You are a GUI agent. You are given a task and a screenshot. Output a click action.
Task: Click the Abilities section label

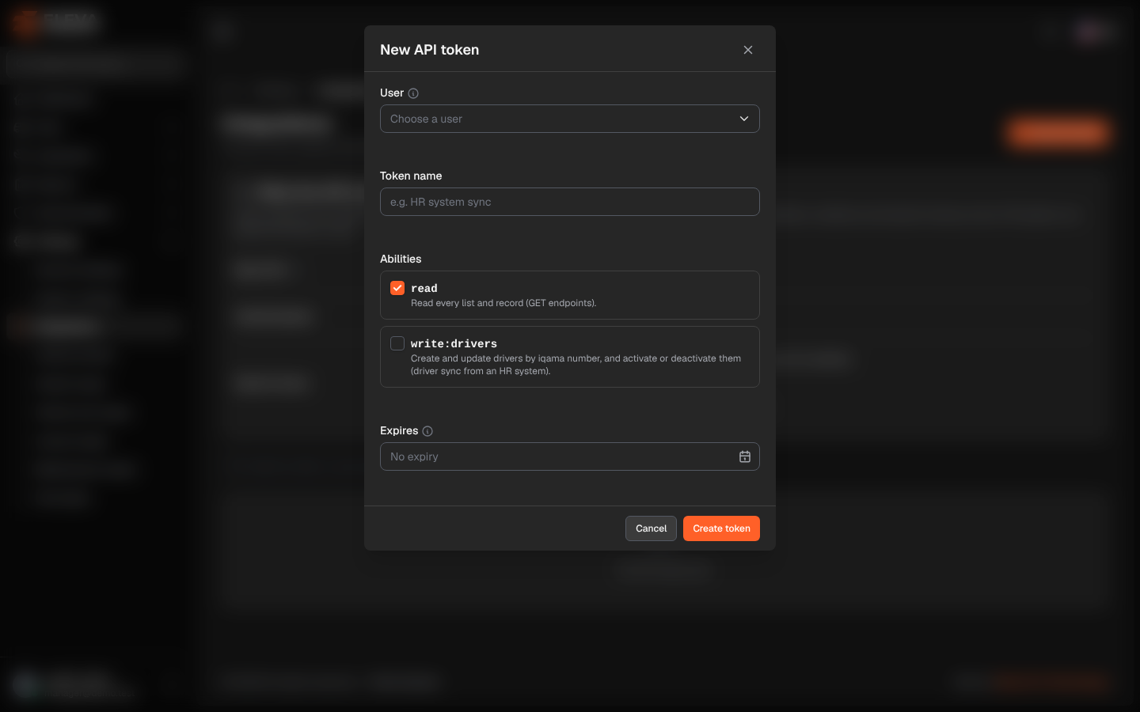(x=401, y=259)
